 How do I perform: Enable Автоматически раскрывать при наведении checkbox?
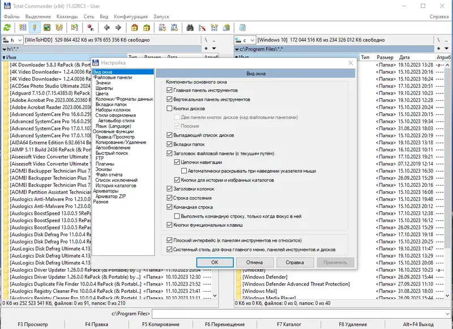184,171
